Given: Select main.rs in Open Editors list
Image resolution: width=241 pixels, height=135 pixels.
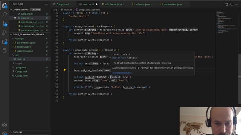Looking at the screenshot, I should (30, 18).
